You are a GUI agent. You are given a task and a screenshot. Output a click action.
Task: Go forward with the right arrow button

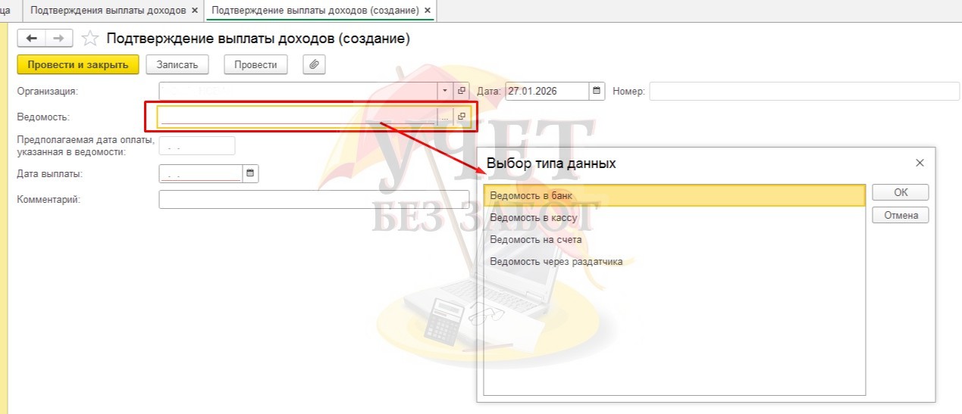(x=59, y=39)
